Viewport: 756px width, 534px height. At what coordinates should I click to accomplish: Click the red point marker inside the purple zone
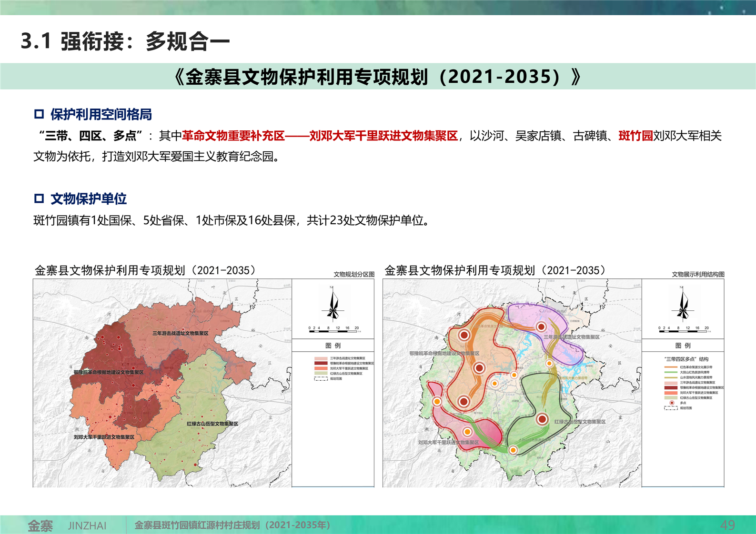(541, 327)
